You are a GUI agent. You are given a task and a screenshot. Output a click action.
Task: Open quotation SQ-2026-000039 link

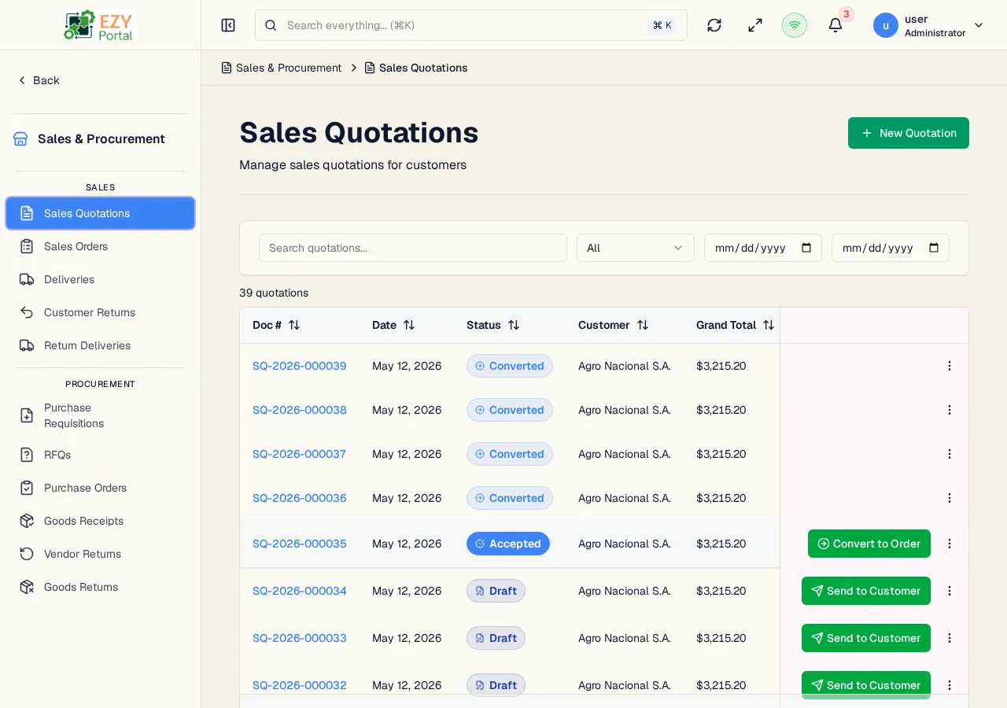(300, 366)
